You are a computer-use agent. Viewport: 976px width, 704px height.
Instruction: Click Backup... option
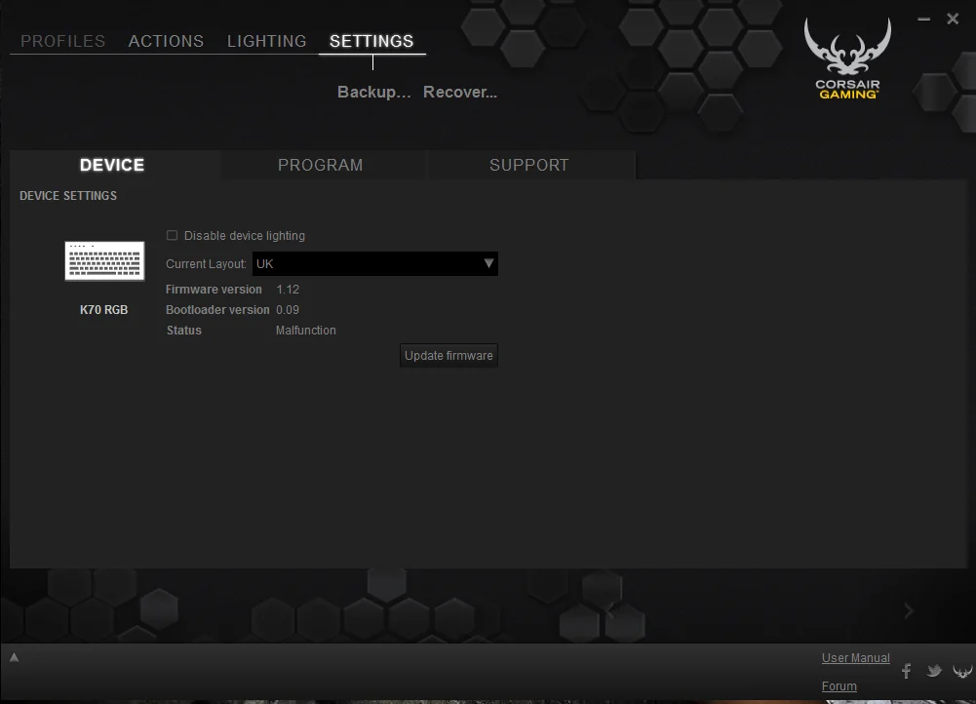(x=374, y=92)
